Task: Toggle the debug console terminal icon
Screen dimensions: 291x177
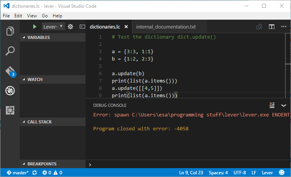Action: tap(82, 27)
